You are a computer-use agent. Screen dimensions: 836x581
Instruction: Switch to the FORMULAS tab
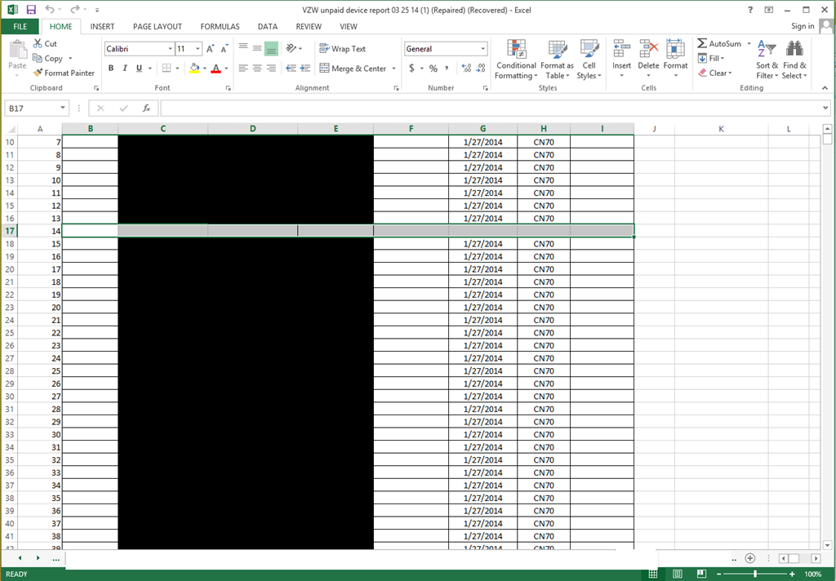tap(220, 27)
